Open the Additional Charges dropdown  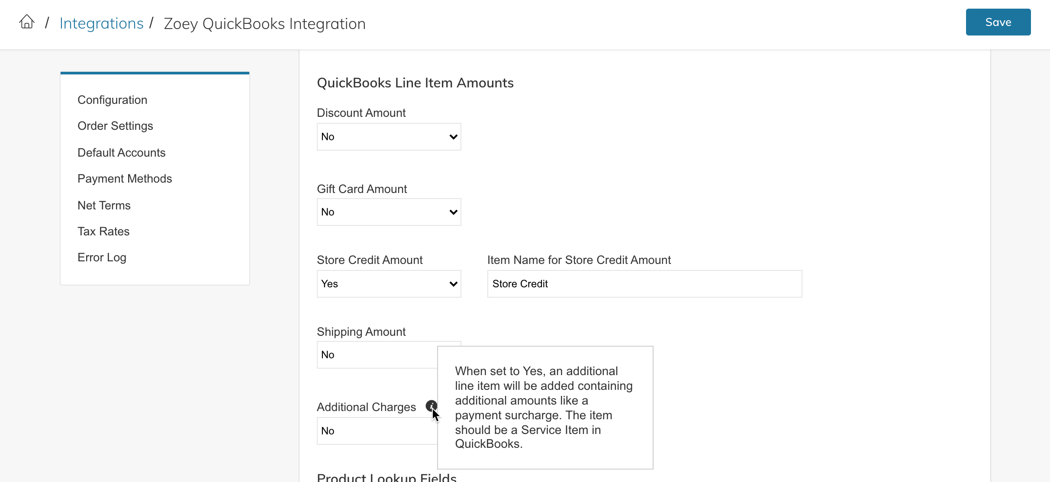(377, 431)
